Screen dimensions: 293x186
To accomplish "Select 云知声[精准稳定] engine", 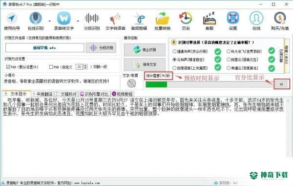I will coord(174,60).
